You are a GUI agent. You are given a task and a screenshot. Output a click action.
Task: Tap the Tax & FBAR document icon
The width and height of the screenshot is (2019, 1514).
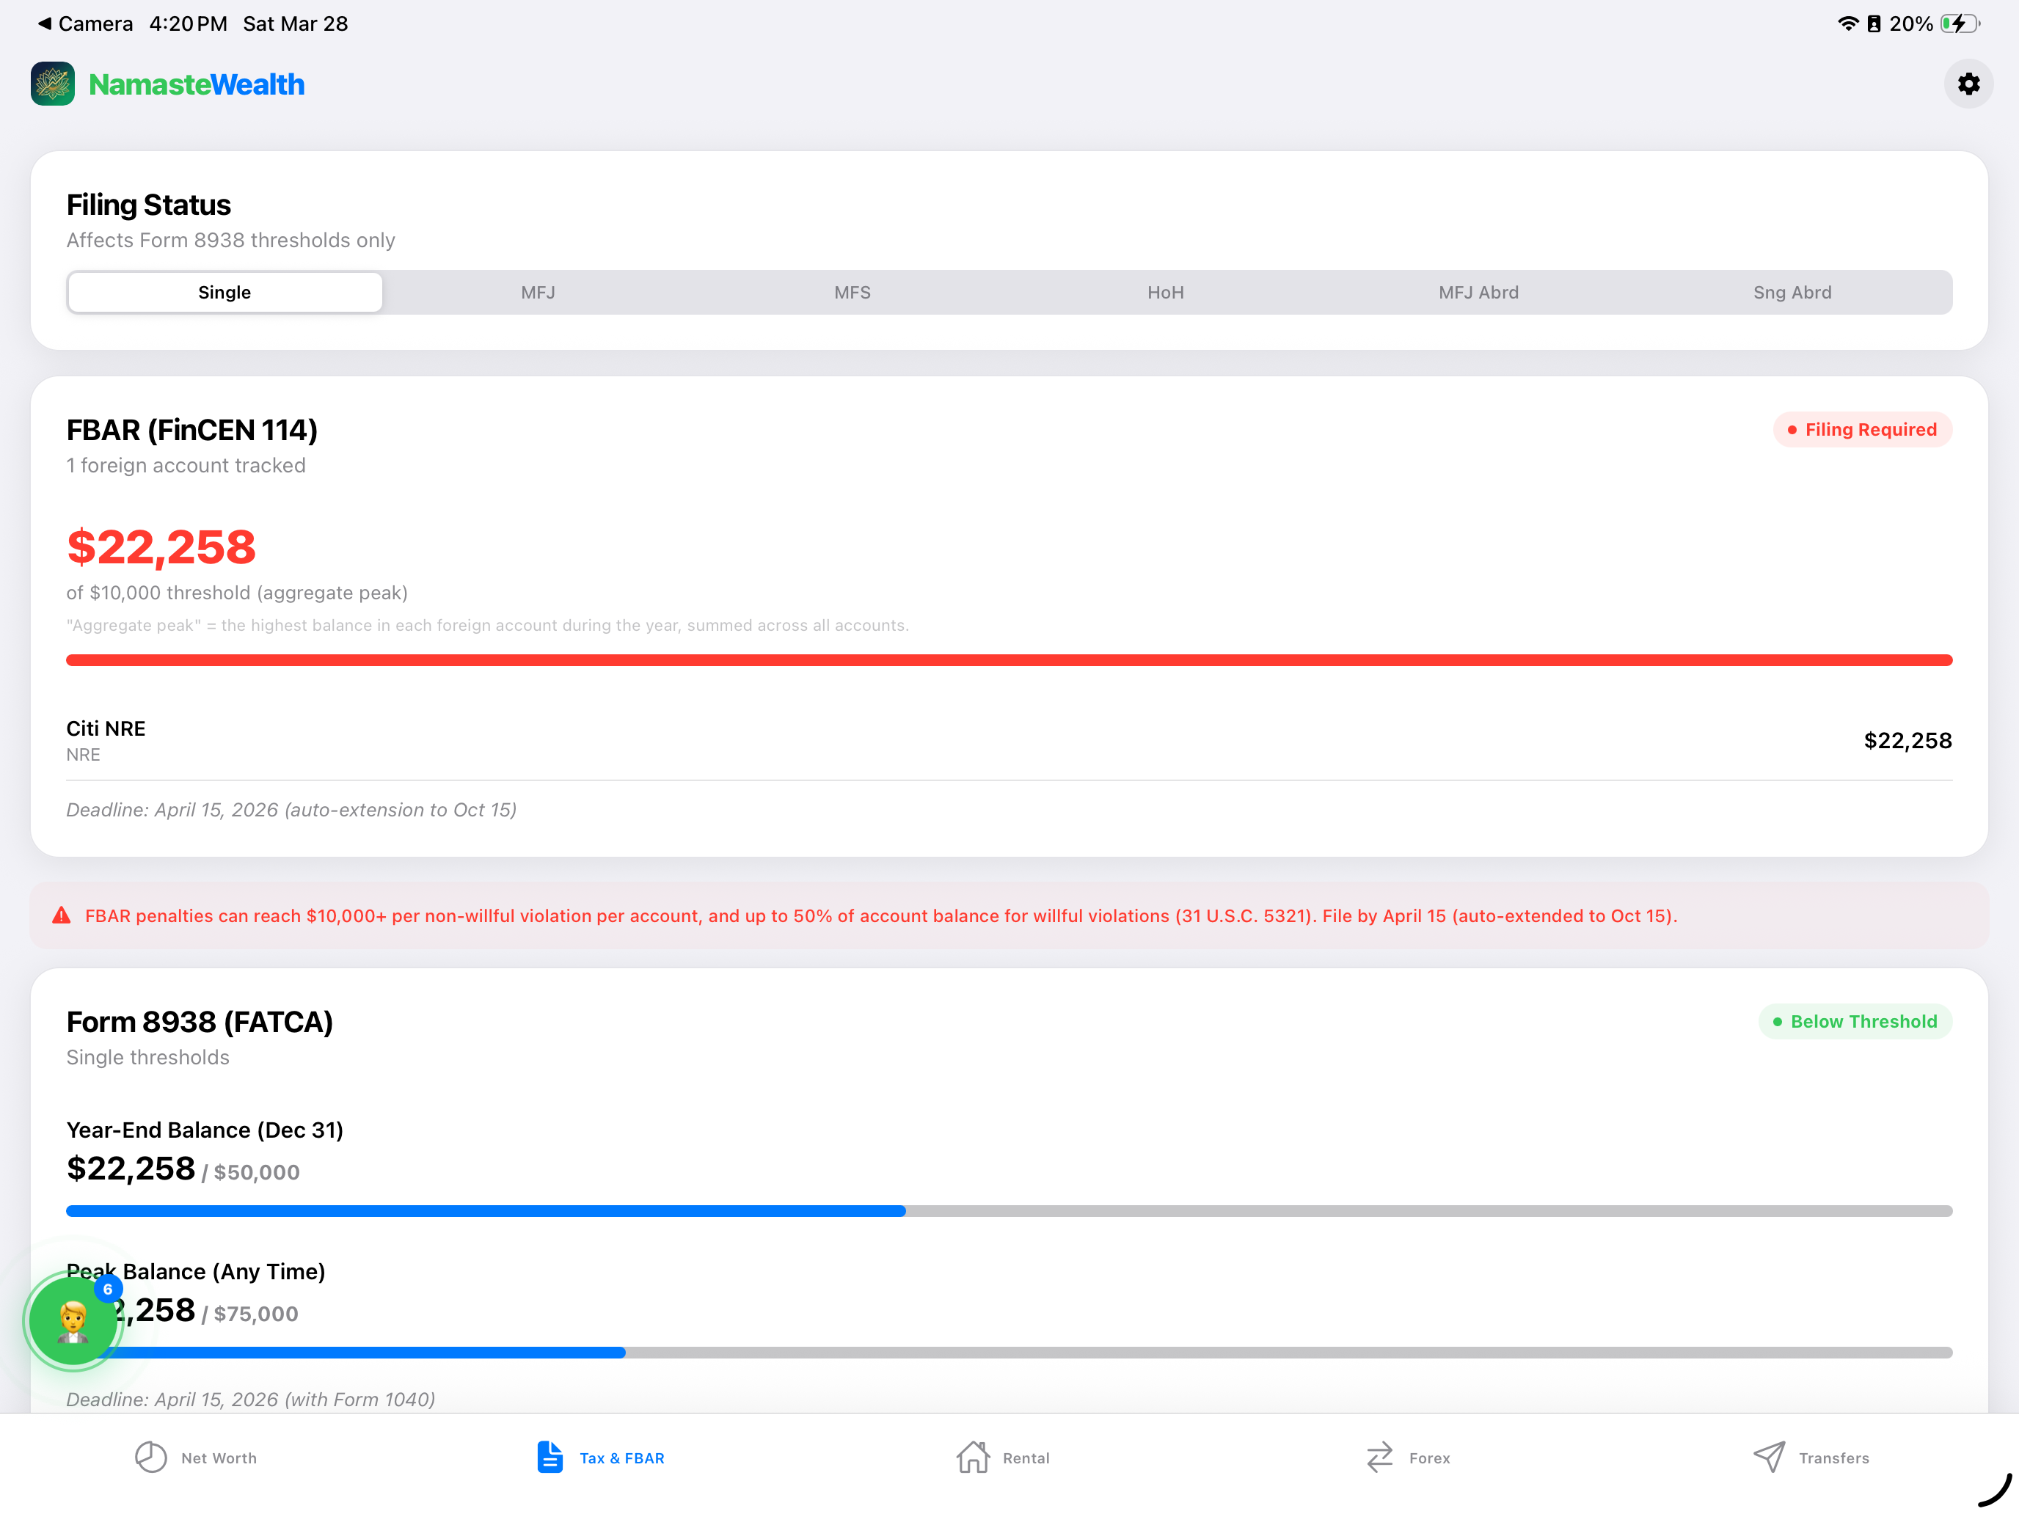pos(550,1458)
